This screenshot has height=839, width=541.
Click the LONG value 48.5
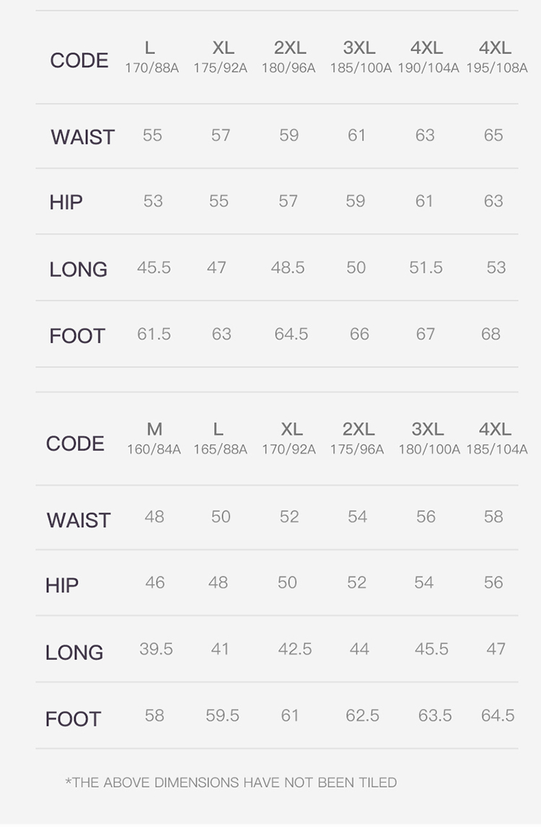click(x=288, y=268)
